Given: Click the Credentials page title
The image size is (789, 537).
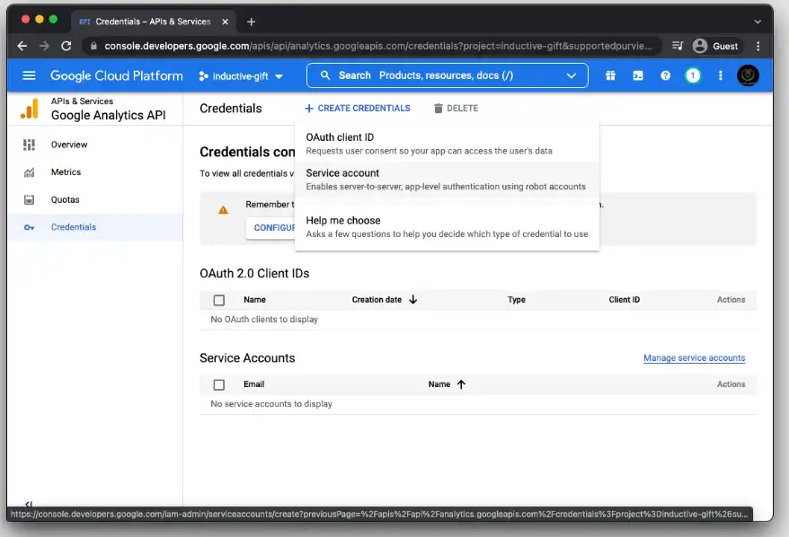Looking at the screenshot, I should point(230,109).
